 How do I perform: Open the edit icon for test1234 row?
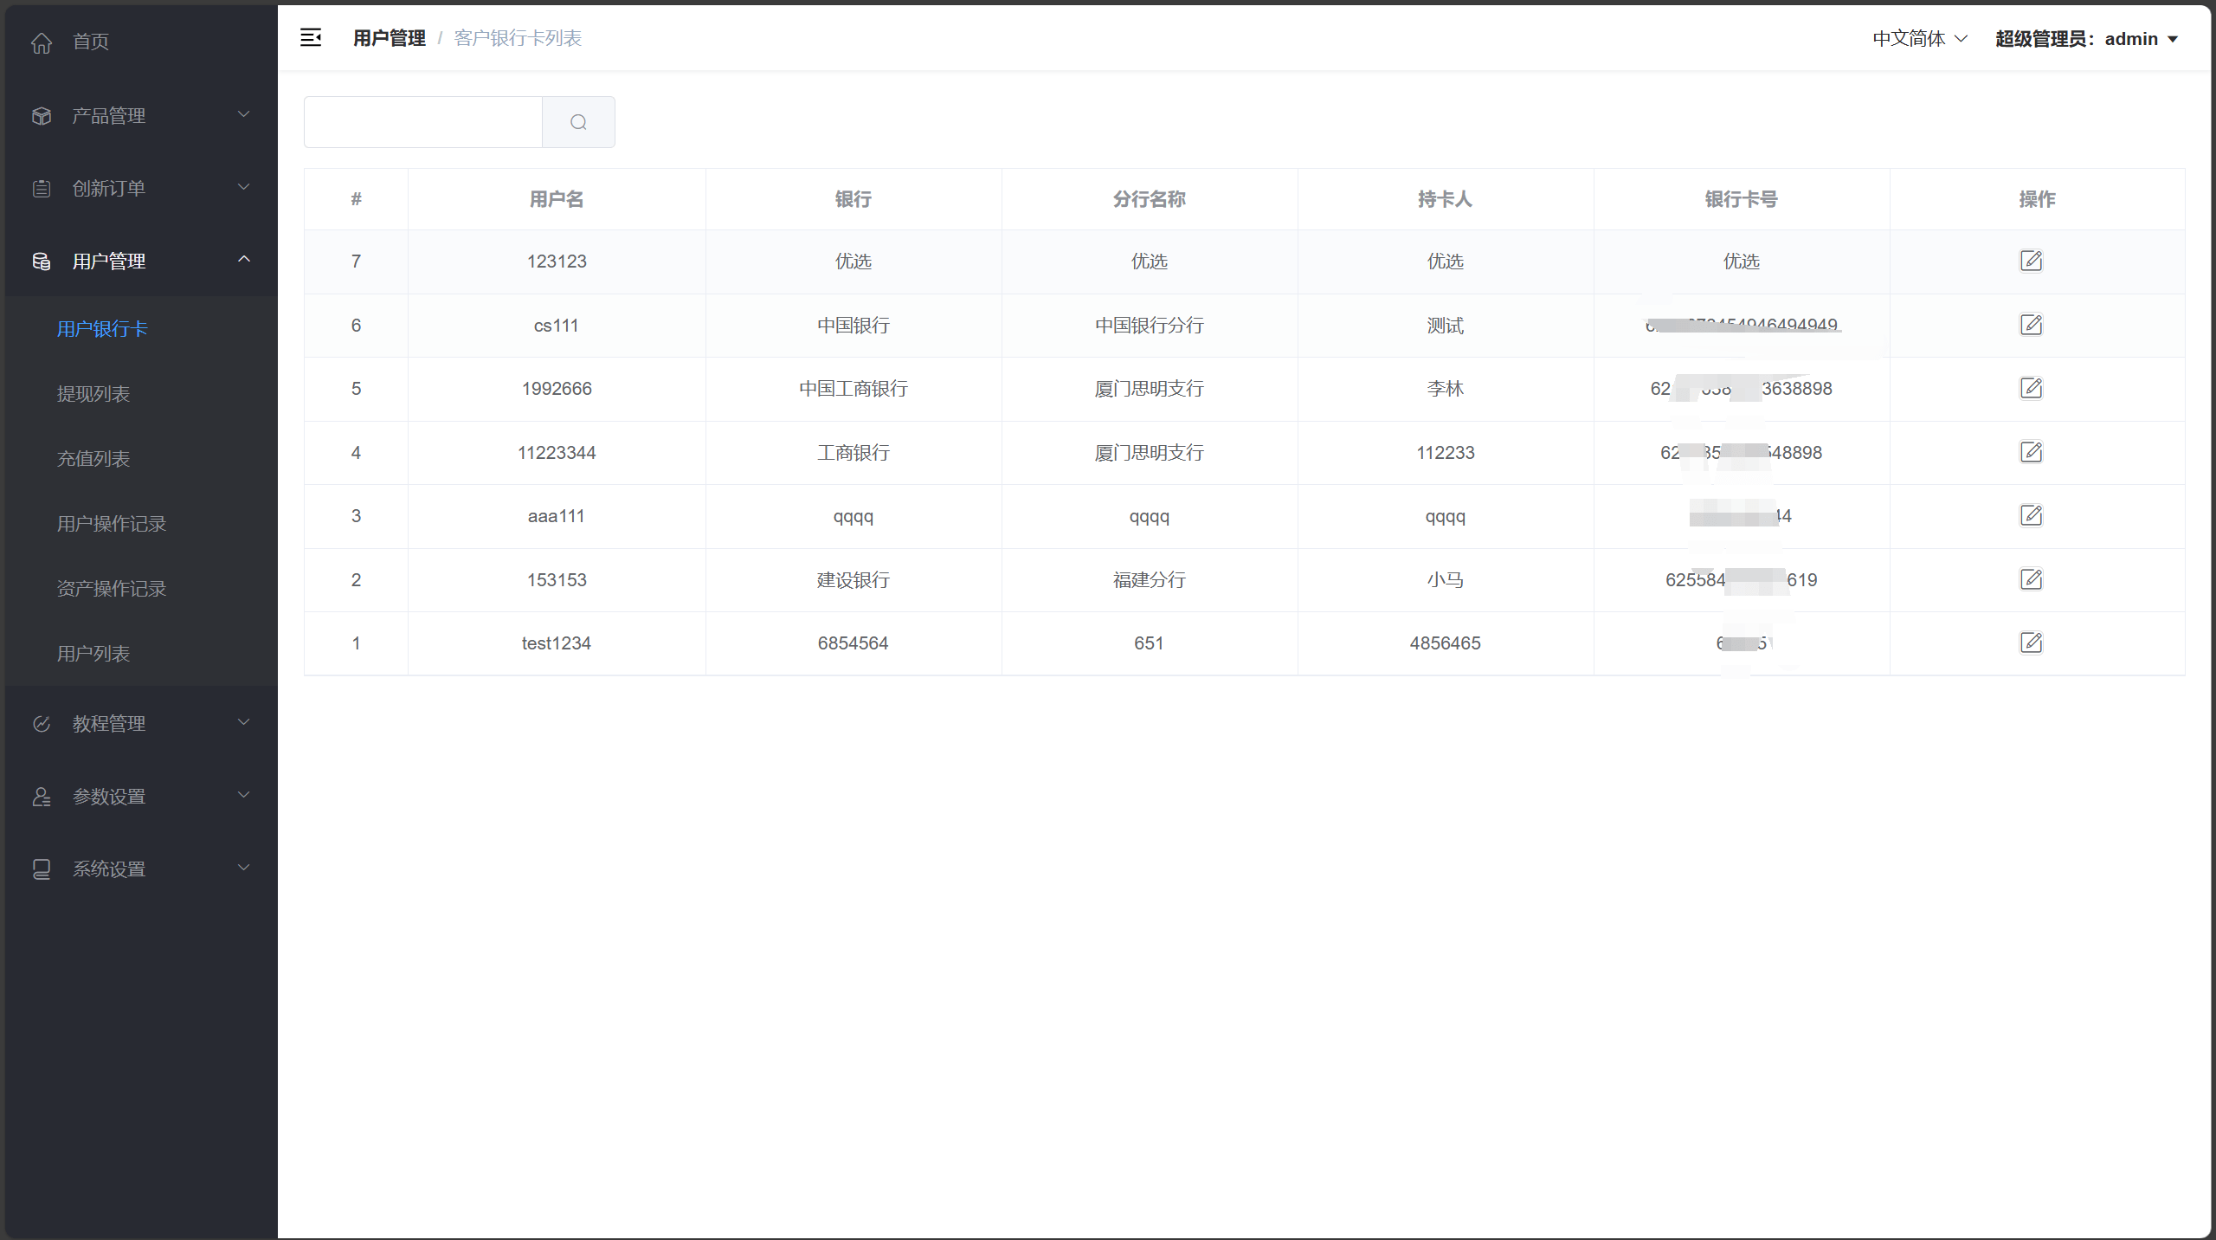click(x=2031, y=643)
